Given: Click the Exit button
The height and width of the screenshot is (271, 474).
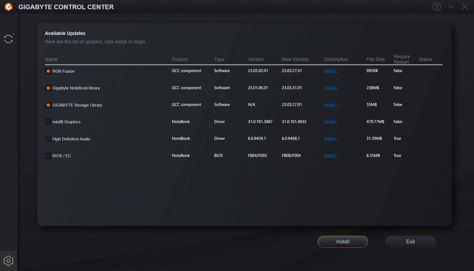Looking at the screenshot, I should pos(410,242).
